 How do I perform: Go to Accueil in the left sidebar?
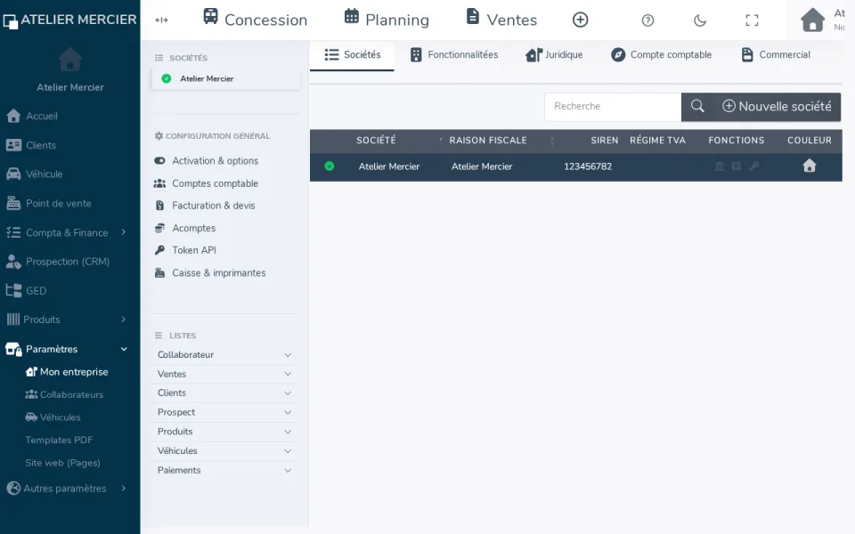pyautogui.click(x=32, y=116)
